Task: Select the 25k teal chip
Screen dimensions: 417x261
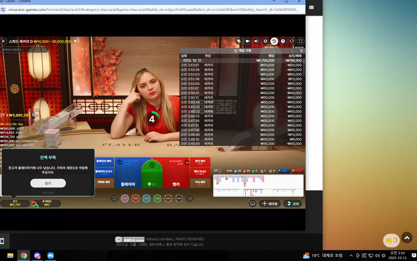Action: 147,199
